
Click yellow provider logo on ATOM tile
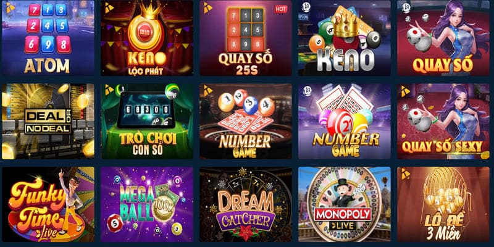click(x=10, y=7)
